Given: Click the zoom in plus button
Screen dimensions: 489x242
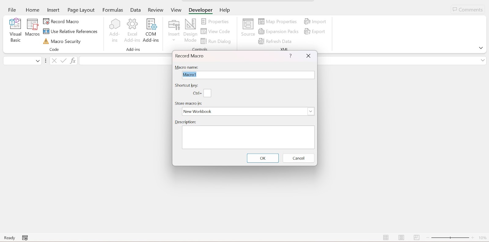Looking at the screenshot, I should [x=472, y=238].
